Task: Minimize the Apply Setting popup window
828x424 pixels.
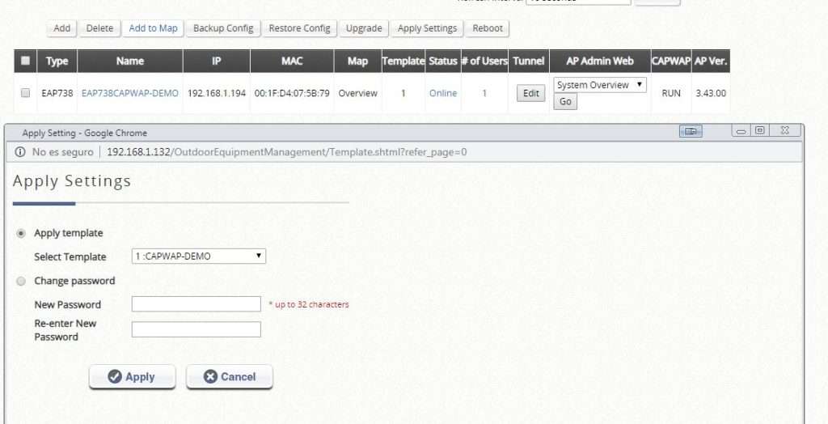Action: click(741, 131)
